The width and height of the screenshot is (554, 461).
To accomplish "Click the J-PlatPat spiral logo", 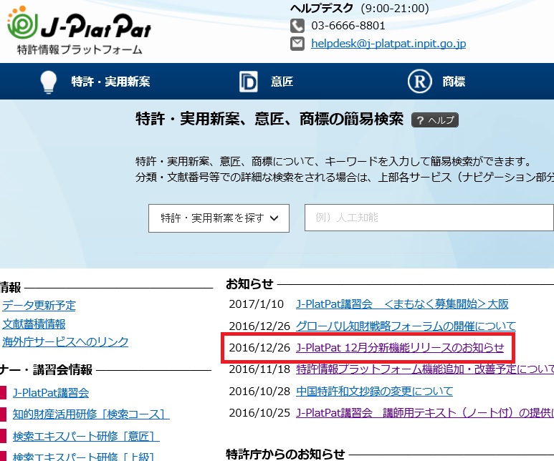I will [23, 22].
